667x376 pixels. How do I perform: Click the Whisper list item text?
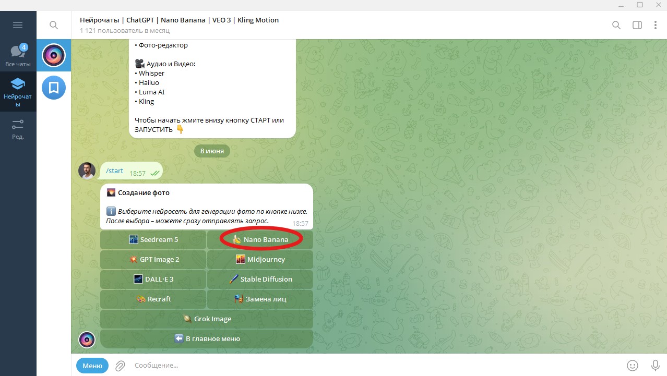pos(151,74)
